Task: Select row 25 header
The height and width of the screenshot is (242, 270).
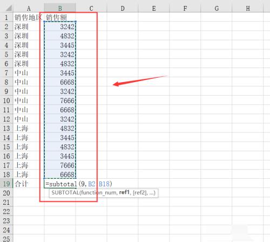Action: click(6, 238)
